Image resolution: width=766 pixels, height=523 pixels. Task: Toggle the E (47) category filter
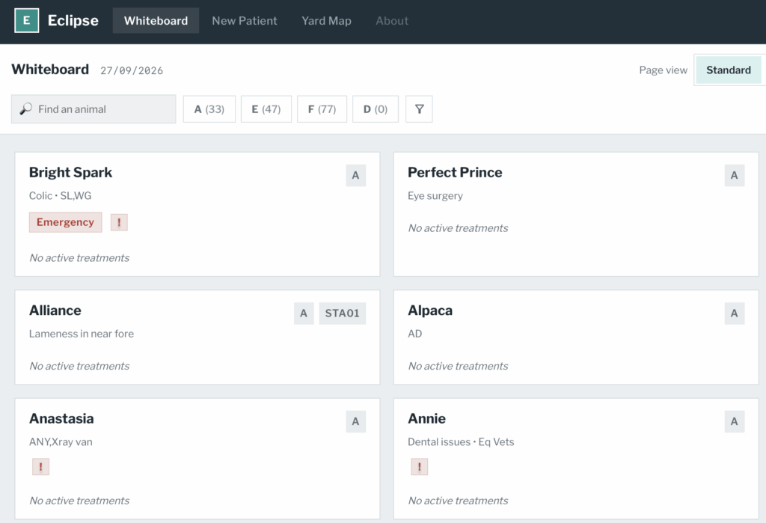(x=266, y=109)
